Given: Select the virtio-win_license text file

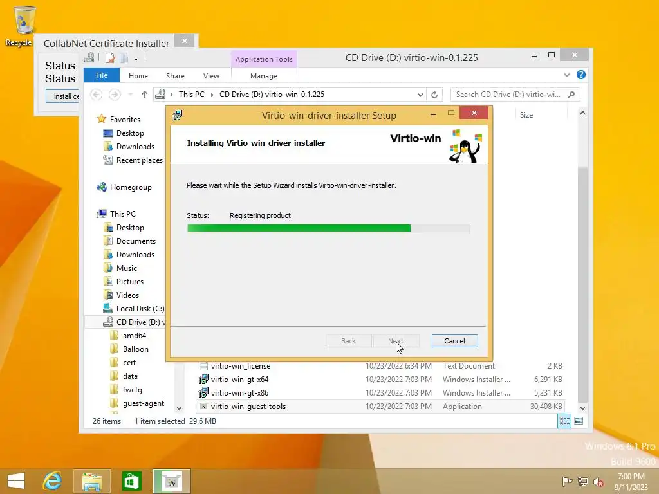Looking at the screenshot, I should 241,366.
